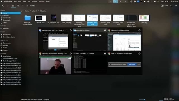Image resolution: width=179 pixels, height=101 pixels.
Task: Open the View menu
Action: [24, 1]
